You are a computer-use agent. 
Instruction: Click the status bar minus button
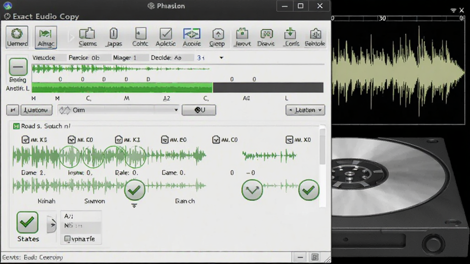tap(300, 257)
